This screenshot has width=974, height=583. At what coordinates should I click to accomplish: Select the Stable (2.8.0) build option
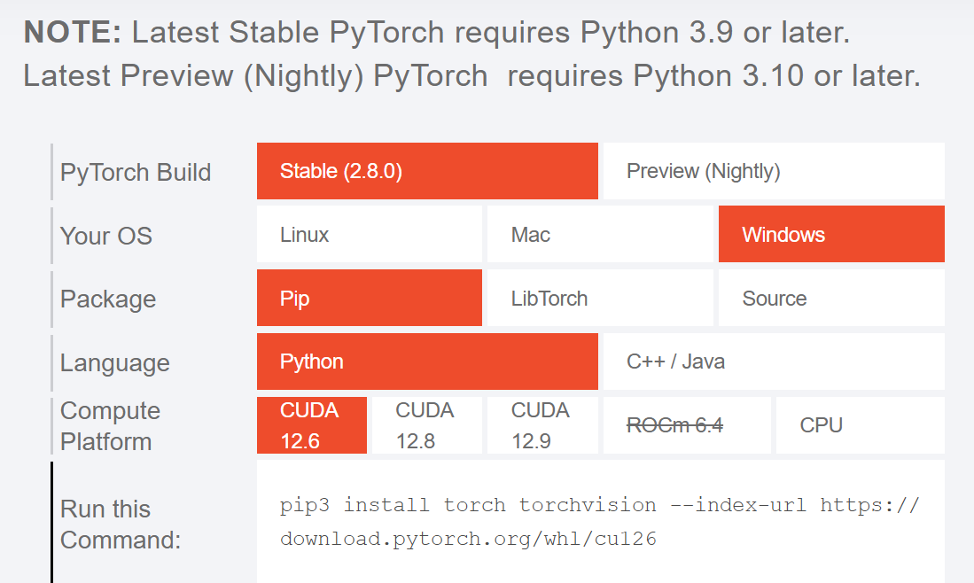[427, 171]
